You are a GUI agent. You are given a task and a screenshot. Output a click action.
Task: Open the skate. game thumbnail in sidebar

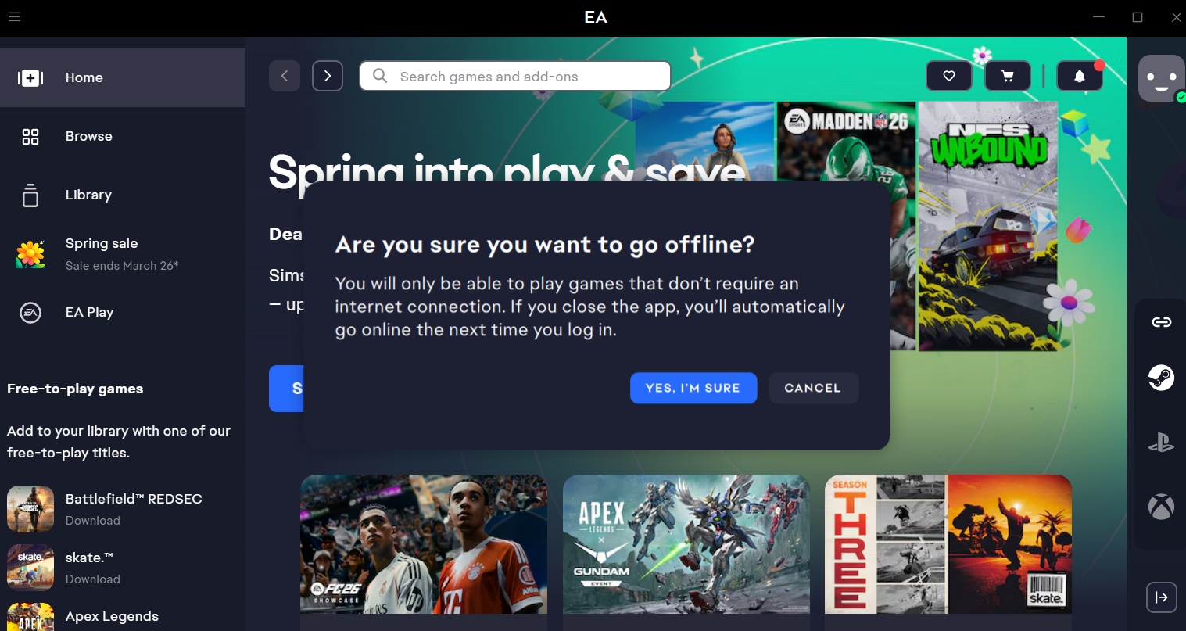point(30,568)
